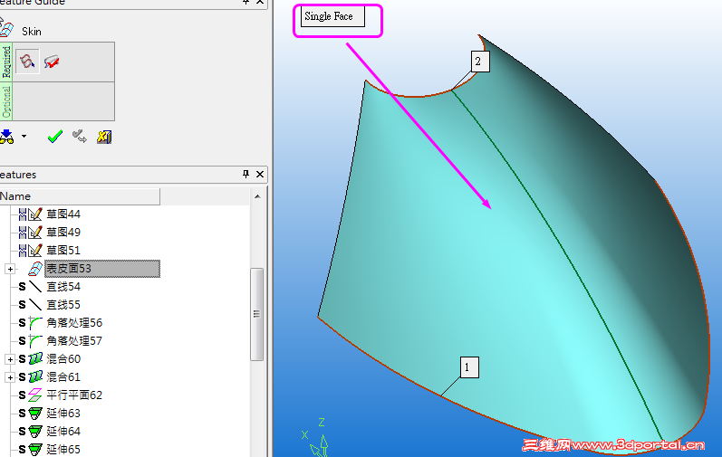
Task: Click the Skin feature icon
Action: point(6,28)
